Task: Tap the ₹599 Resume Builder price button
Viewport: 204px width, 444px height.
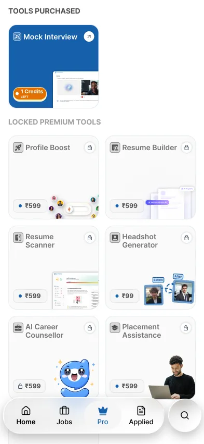Action: (127, 206)
